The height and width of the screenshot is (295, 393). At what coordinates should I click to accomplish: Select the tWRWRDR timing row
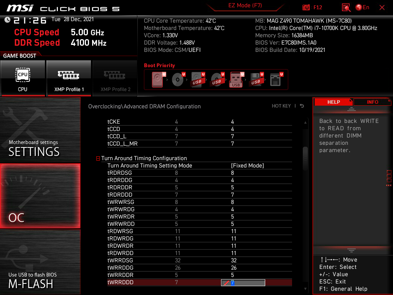click(x=200, y=217)
